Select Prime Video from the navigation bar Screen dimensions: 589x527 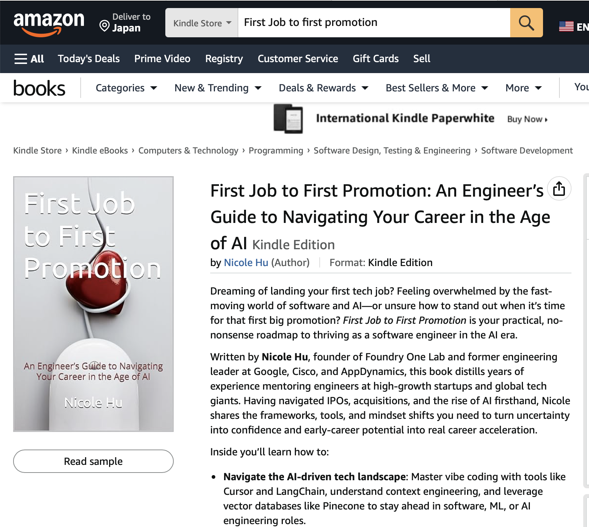[162, 58]
